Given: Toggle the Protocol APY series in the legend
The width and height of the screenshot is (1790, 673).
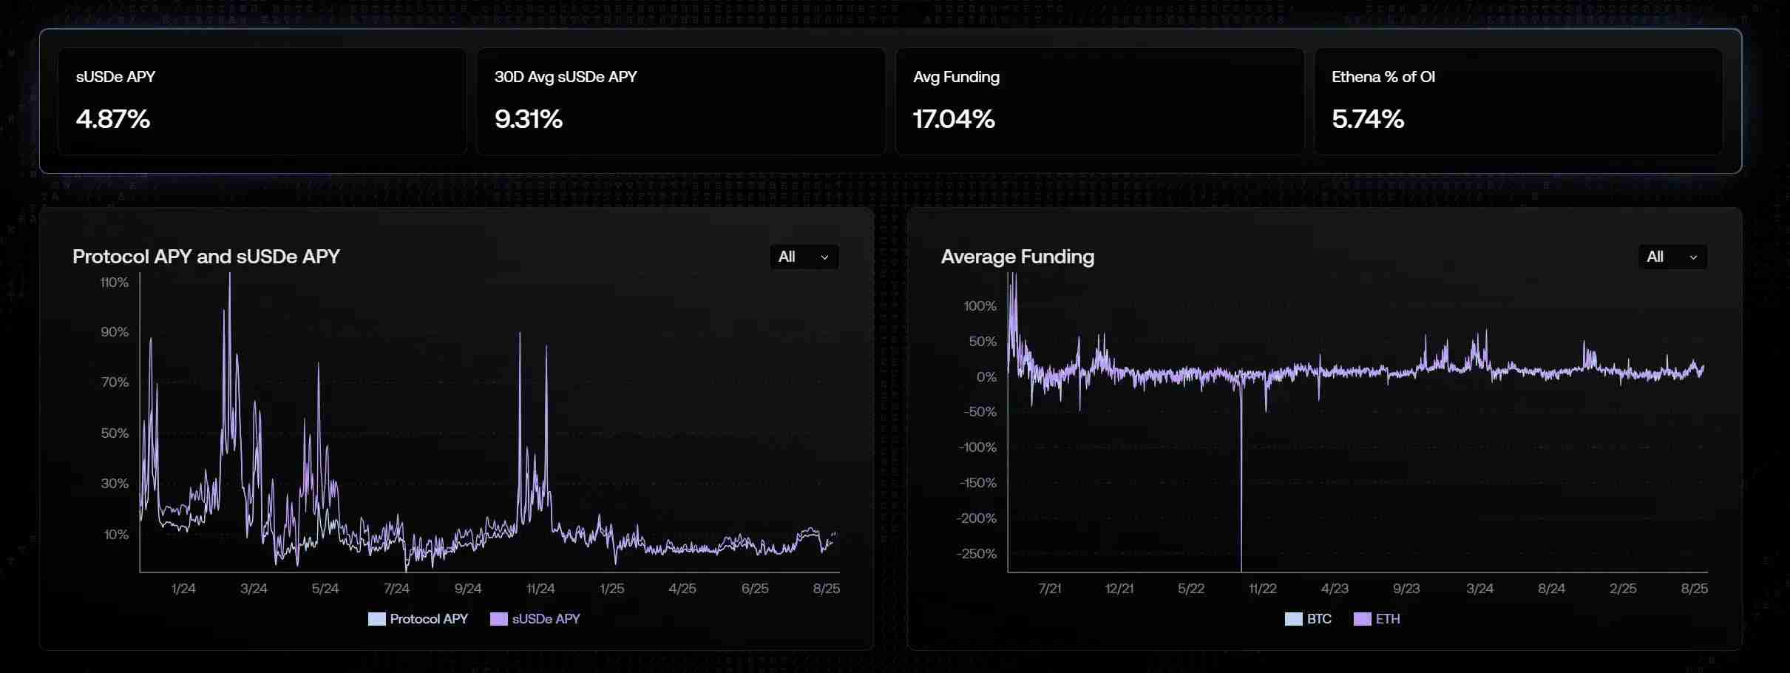Looking at the screenshot, I should pyautogui.click(x=428, y=619).
